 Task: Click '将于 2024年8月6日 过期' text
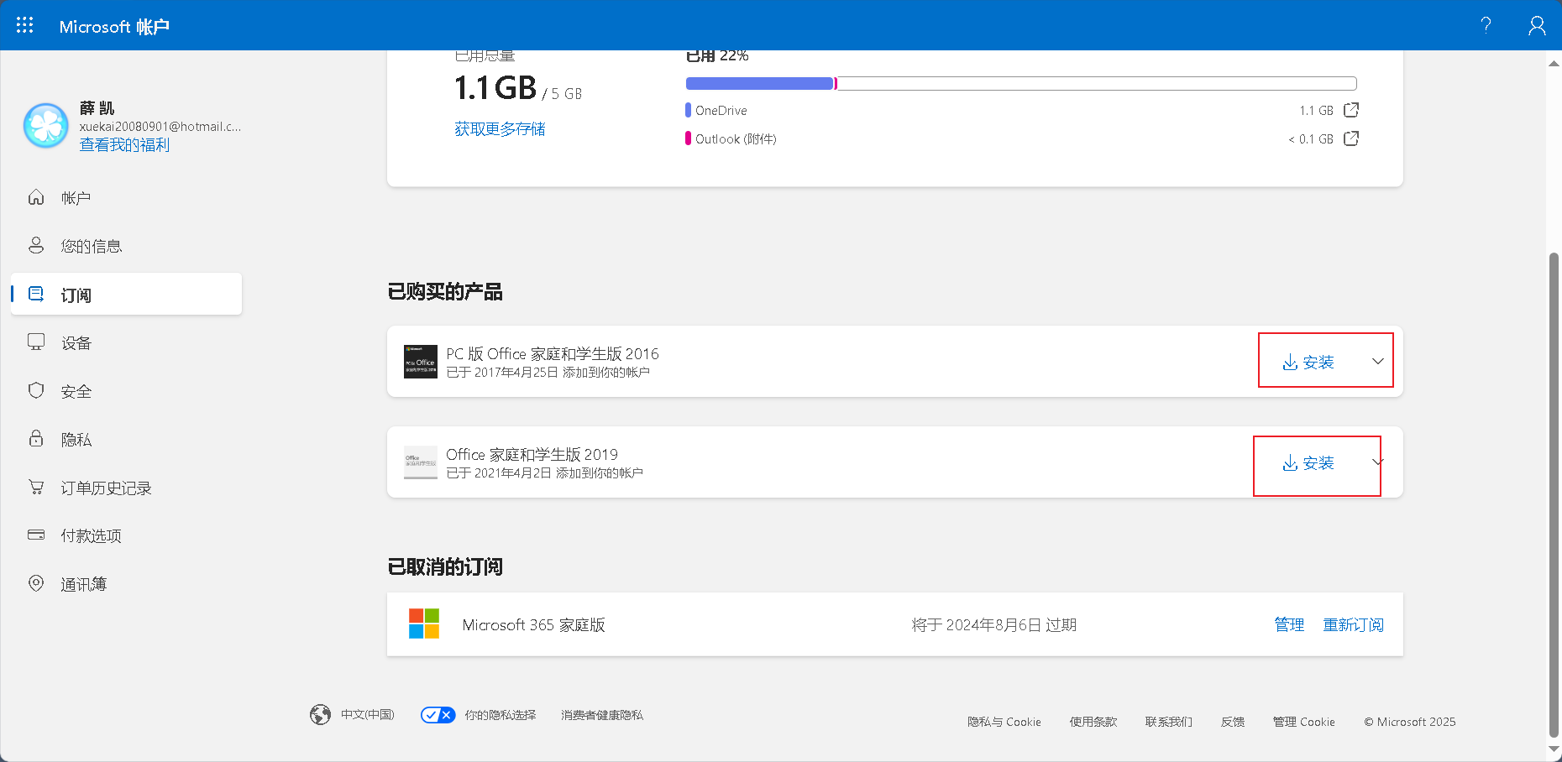tap(994, 624)
